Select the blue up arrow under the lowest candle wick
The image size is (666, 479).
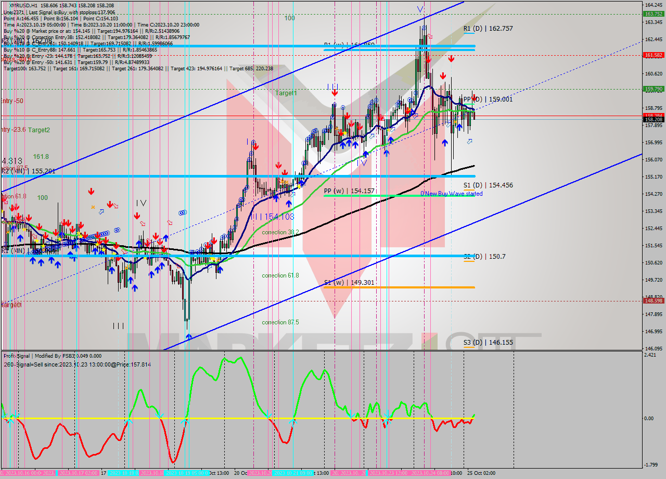(188, 337)
